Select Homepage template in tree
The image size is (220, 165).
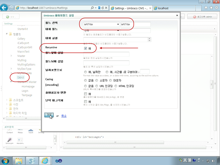[x=28, y=87]
